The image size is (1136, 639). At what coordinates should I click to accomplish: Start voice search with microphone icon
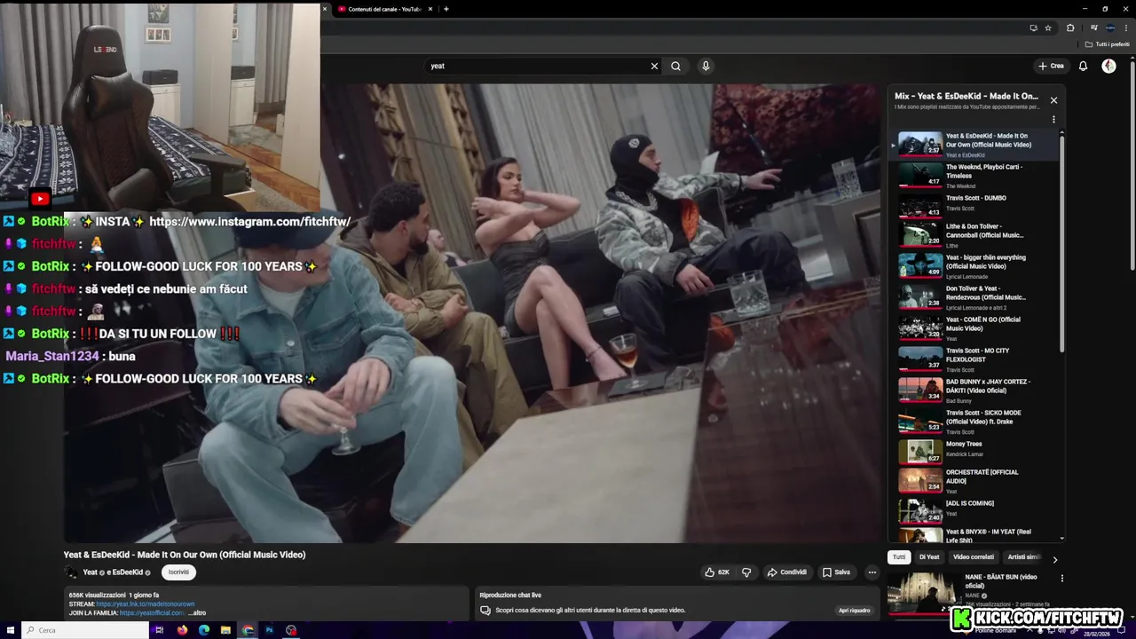click(706, 66)
